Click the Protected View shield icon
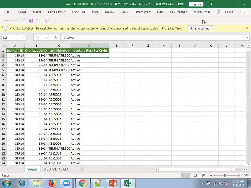This screenshot has width=251, height=188. [5, 28]
